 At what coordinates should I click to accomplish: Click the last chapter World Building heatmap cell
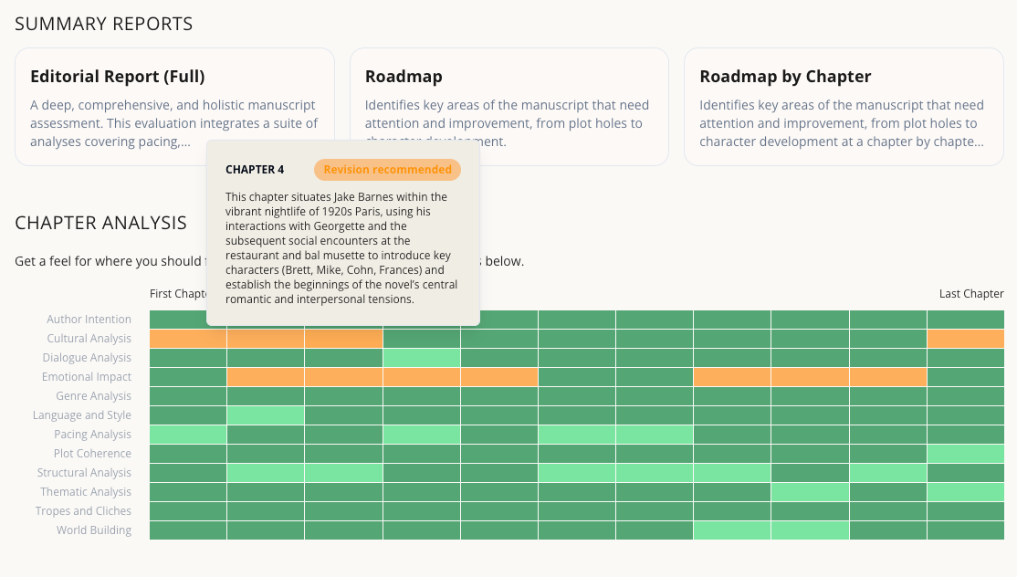coord(965,530)
